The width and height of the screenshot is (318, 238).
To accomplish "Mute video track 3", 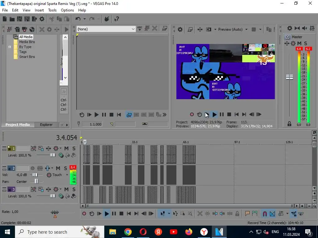I will coord(66,189).
